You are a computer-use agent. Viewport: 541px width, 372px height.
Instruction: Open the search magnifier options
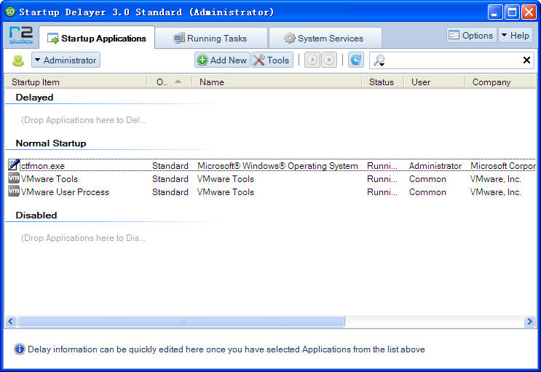379,60
